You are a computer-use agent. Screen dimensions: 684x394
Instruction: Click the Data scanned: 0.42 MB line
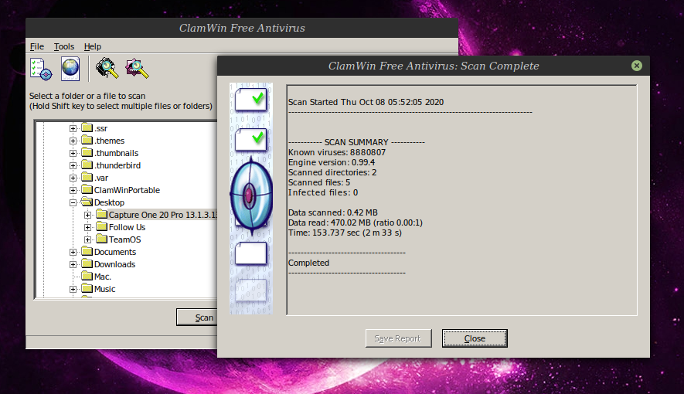pos(333,212)
